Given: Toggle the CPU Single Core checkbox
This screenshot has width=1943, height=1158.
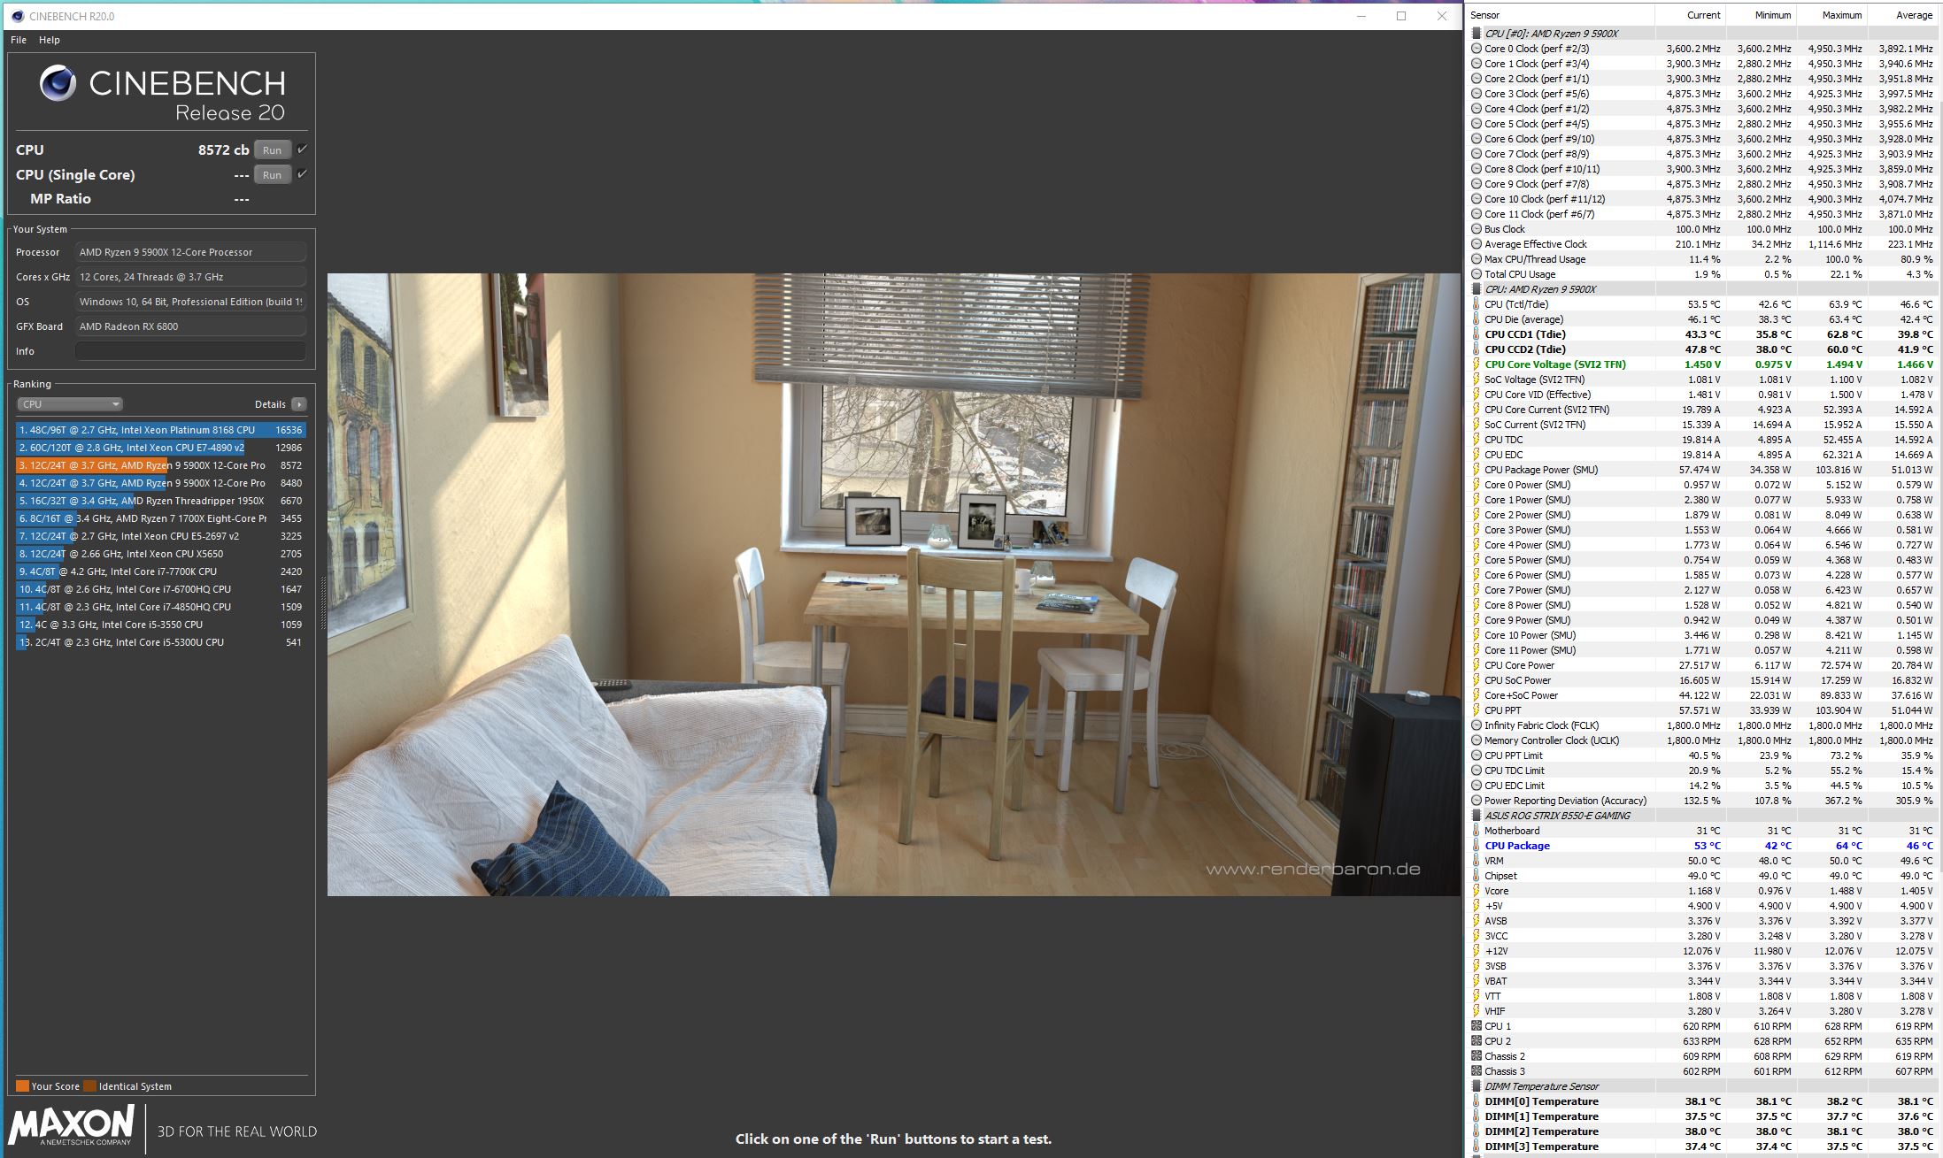Looking at the screenshot, I should (303, 174).
